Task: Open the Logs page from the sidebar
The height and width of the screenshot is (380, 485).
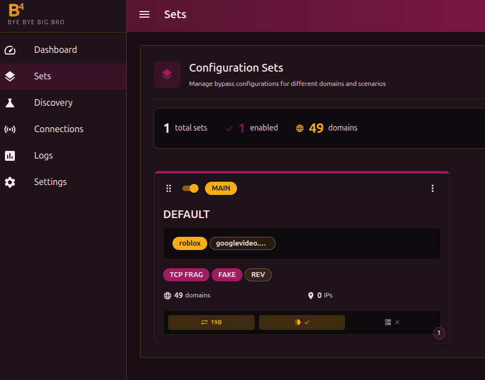Action: point(44,156)
